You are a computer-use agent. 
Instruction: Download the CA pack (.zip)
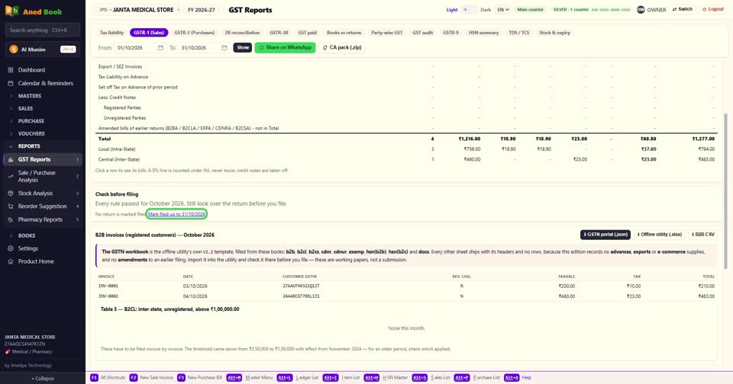click(342, 47)
